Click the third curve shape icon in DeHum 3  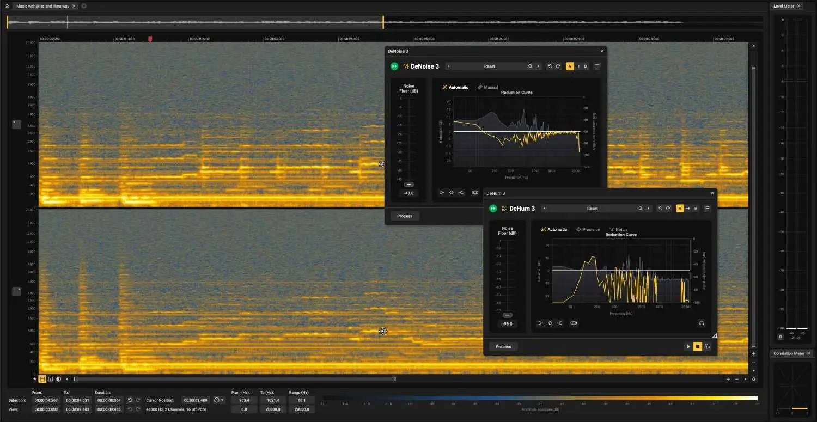pyautogui.click(x=559, y=323)
